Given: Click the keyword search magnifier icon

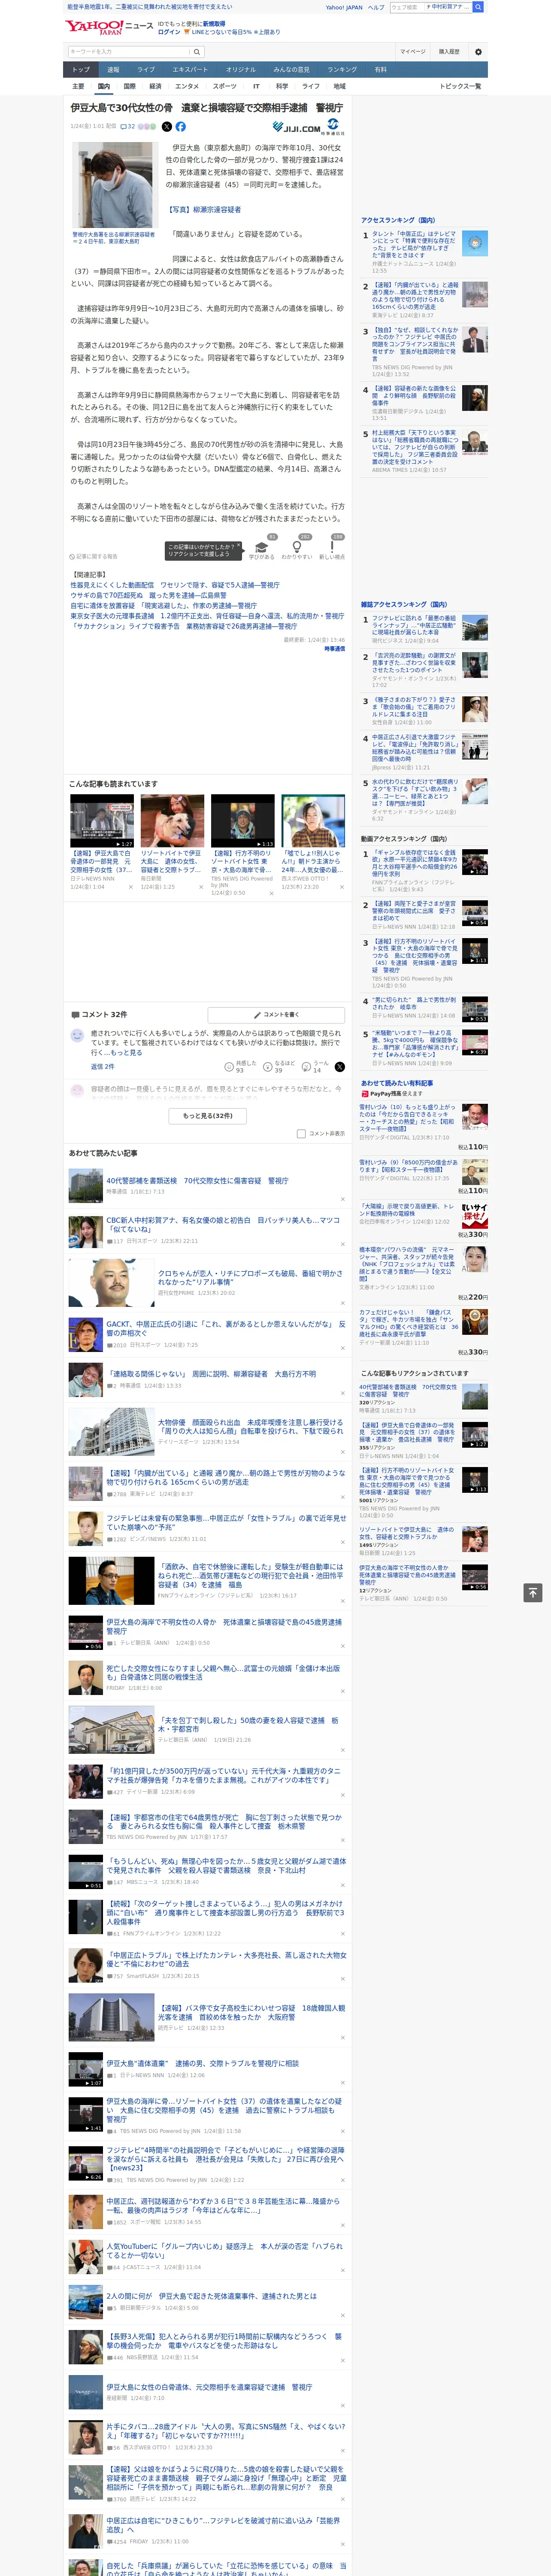Looking at the screenshot, I should coord(197,52).
